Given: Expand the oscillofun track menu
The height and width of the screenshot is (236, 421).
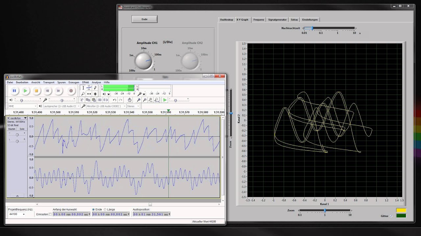Looking at the screenshot, I should [25, 118].
